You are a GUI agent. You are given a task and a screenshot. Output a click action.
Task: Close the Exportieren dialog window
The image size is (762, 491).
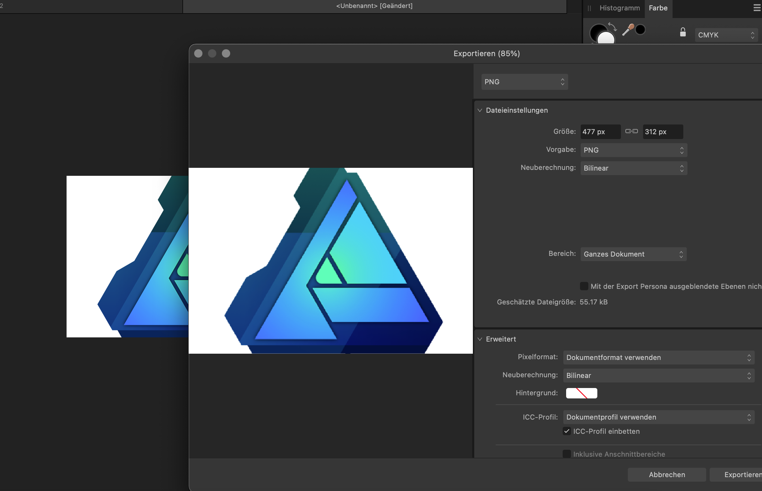[198, 53]
